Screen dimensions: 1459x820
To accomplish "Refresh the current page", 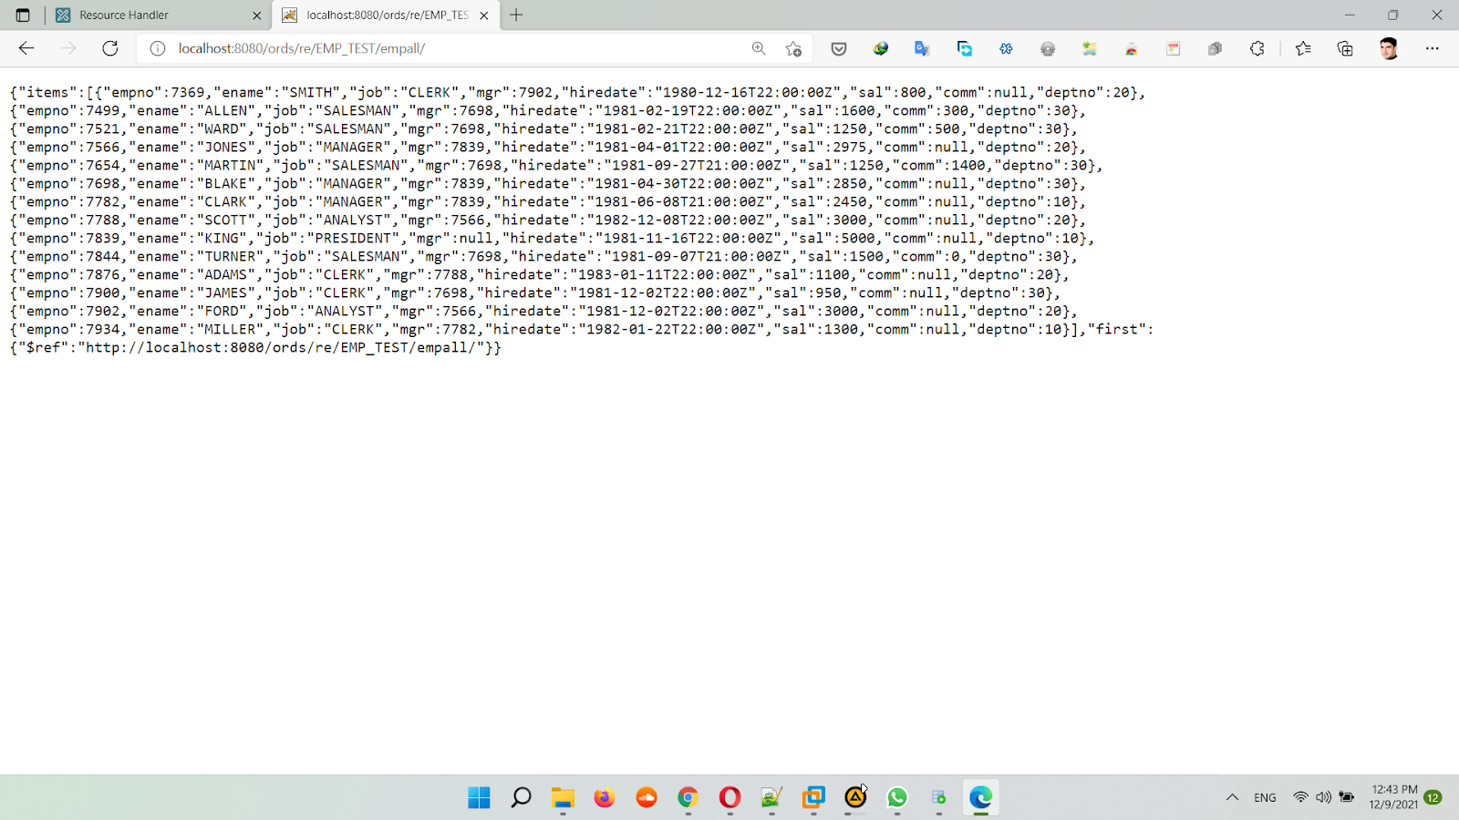I will 110,48.
